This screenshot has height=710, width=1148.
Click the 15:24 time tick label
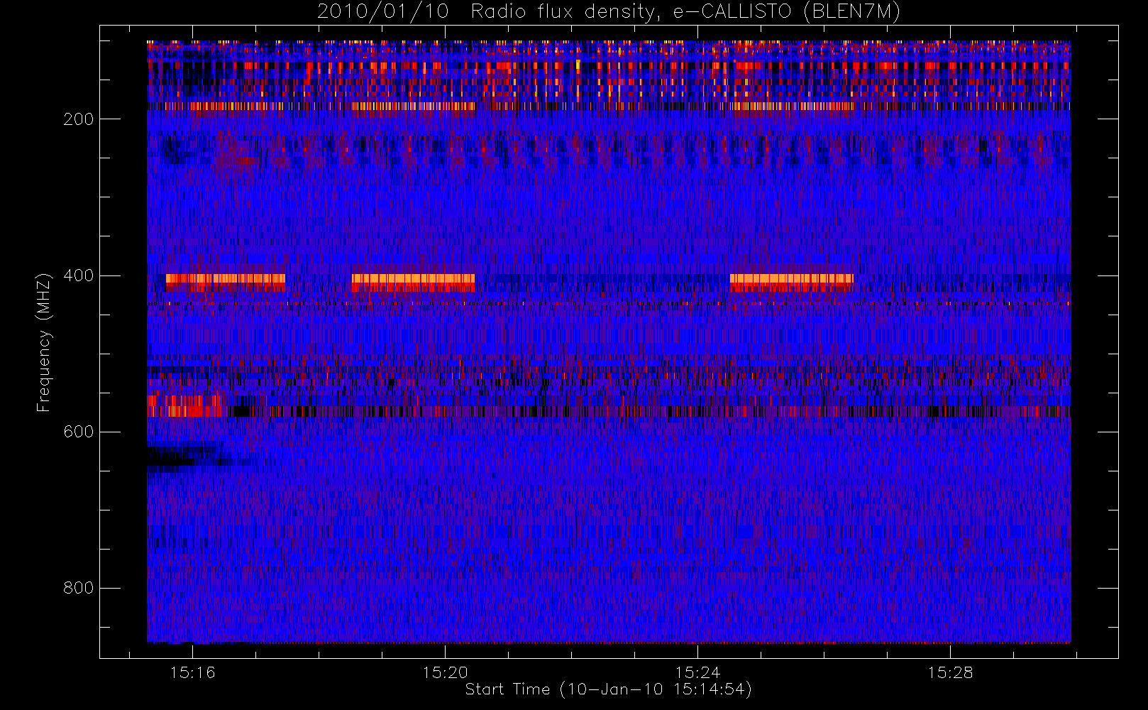(x=697, y=672)
